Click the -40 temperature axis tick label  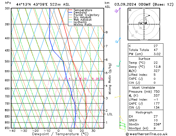coord(12,131)
